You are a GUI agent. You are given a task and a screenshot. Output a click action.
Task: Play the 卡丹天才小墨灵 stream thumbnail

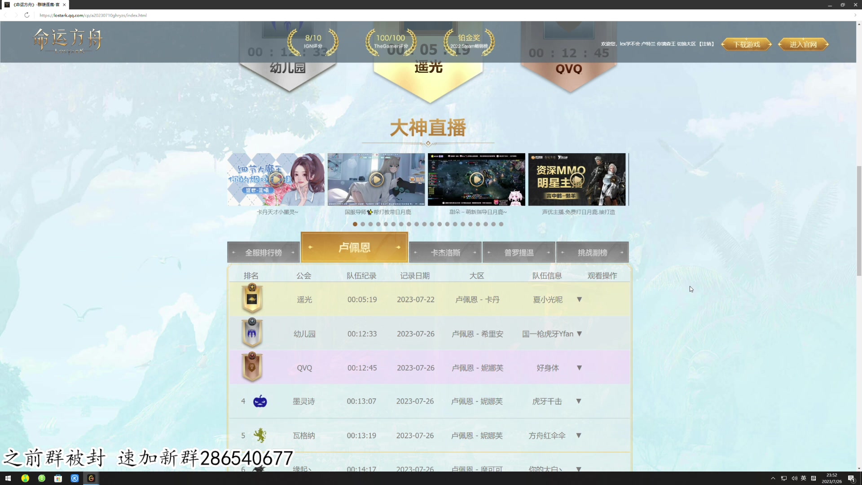tap(276, 179)
